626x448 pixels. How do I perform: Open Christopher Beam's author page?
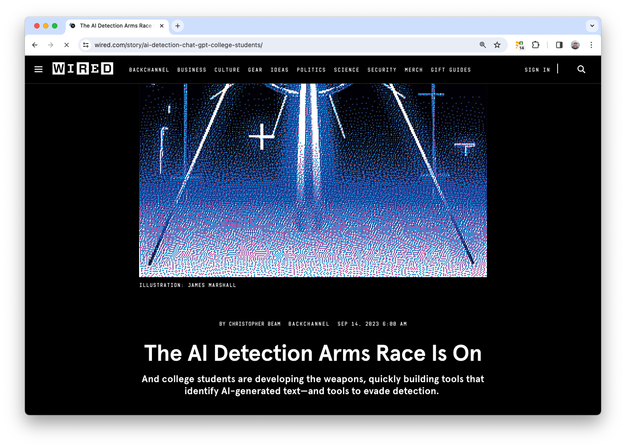pyautogui.click(x=255, y=323)
